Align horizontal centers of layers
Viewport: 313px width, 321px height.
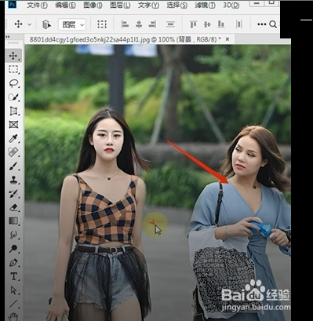pos(139,24)
